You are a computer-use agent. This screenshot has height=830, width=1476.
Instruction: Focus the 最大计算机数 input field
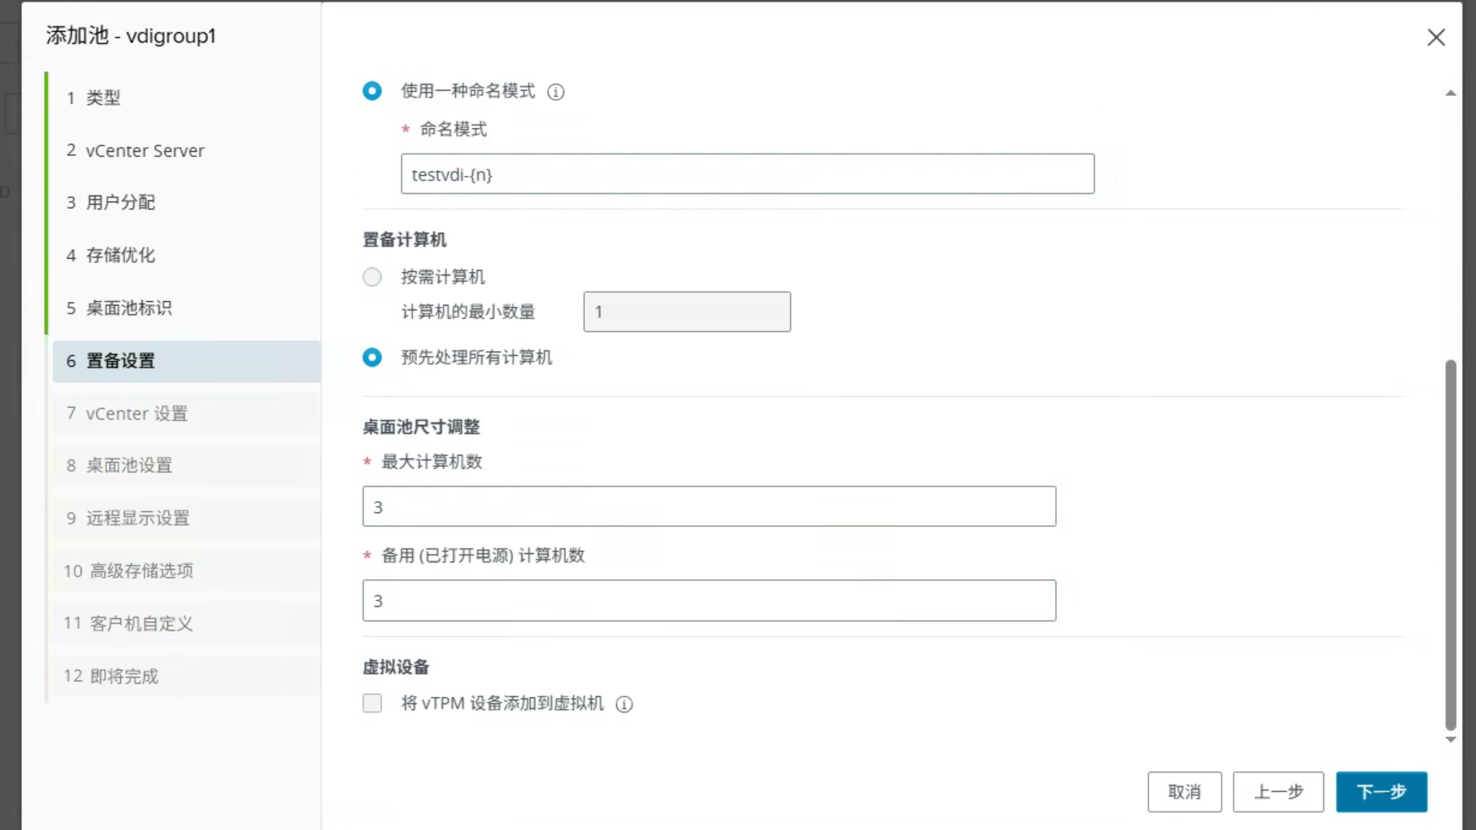pos(709,507)
